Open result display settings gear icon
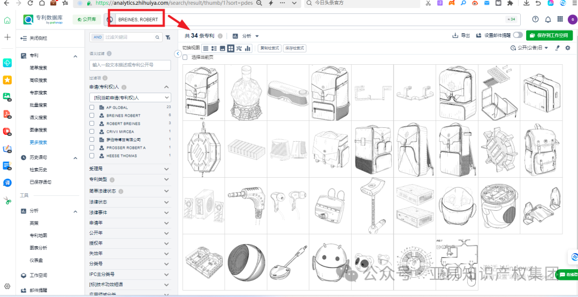The width and height of the screenshot is (578, 297). [568, 48]
